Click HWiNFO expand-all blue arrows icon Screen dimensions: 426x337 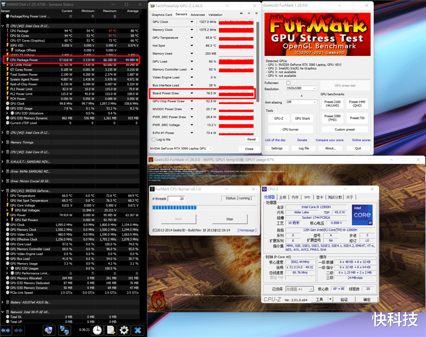coord(5,330)
